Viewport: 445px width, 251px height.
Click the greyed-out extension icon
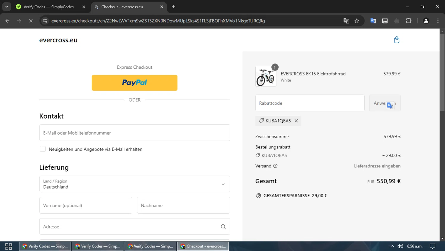point(397,21)
